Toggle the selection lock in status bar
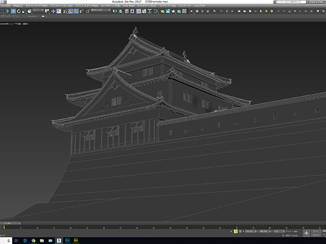 click(x=235, y=231)
